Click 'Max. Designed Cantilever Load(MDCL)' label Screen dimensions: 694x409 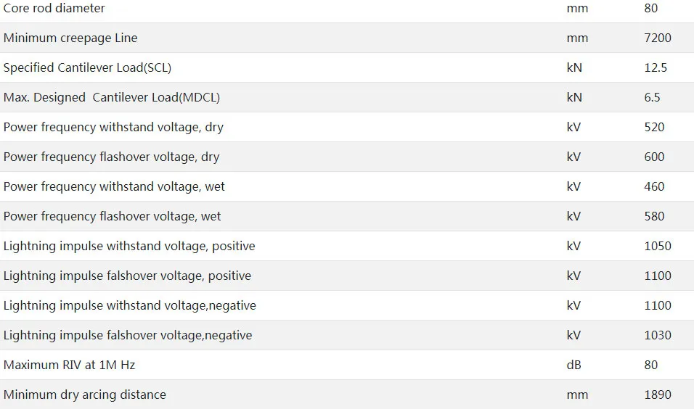click(112, 98)
